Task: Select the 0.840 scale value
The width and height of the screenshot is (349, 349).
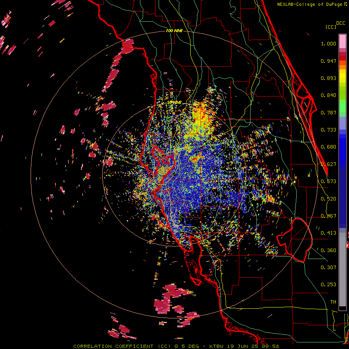Action: [328, 95]
